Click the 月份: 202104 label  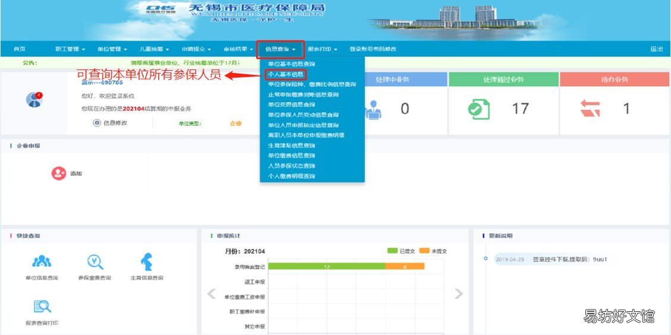[245, 251]
